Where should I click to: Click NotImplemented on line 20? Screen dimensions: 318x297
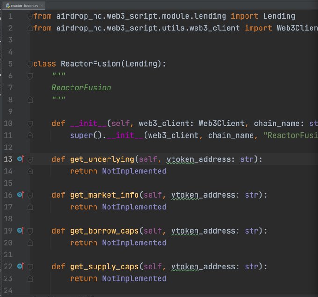[134, 243]
